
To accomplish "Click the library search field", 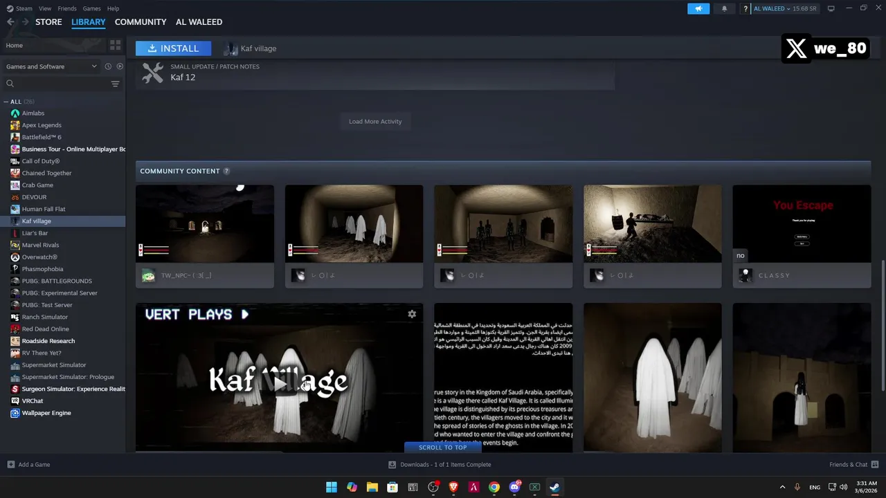I will [x=57, y=84].
